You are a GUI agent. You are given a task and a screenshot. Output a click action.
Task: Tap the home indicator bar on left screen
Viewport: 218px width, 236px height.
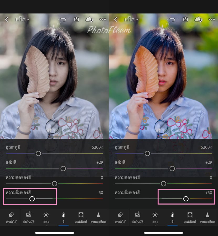[55, 233]
